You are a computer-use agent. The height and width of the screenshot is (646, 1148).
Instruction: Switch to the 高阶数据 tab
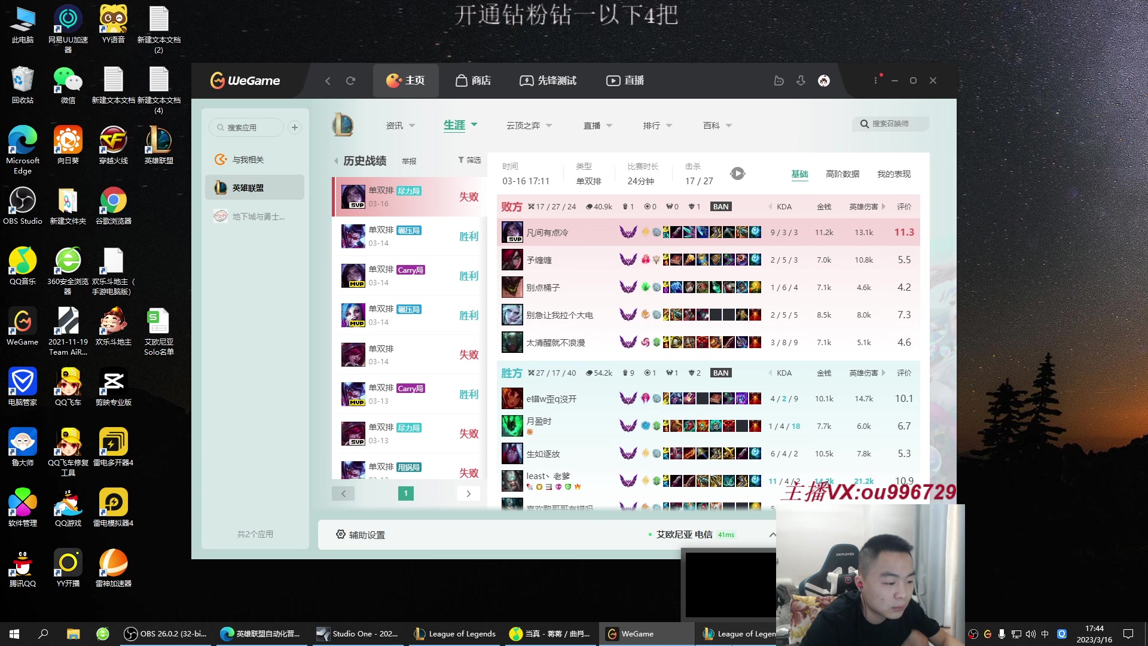(842, 174)
